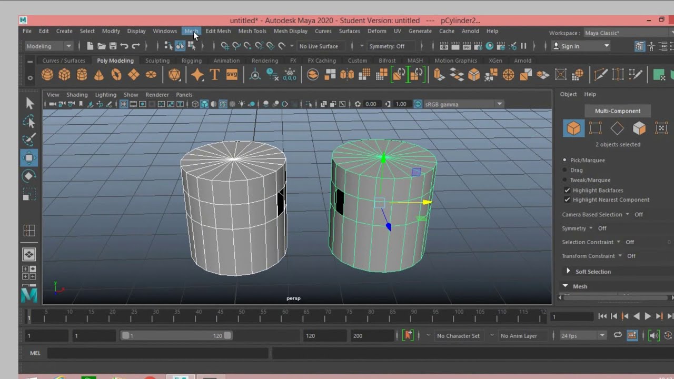674x379 pixels.
Task: Select the Lasso Select tool in toolbox
Action: (x=29, y=122)
